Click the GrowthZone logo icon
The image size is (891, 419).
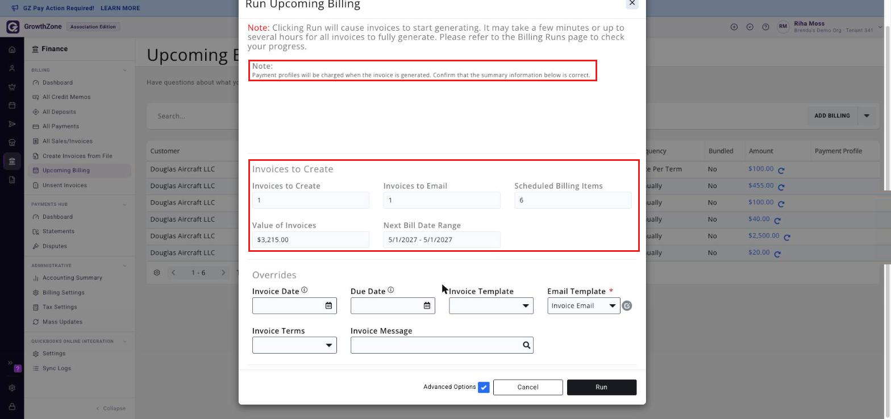click(x=13, y=27)
